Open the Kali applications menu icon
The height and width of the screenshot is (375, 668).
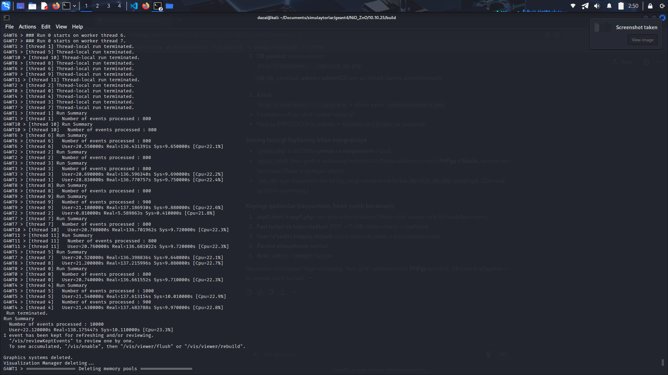point(6,6)
